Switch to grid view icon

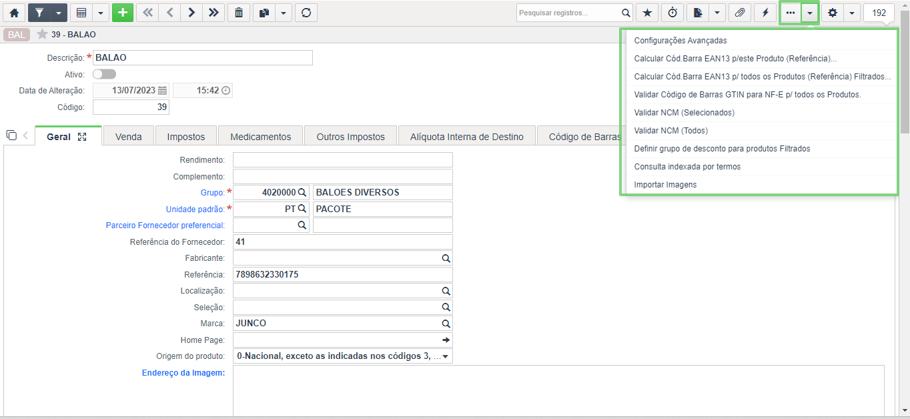[x=81, y=13]
